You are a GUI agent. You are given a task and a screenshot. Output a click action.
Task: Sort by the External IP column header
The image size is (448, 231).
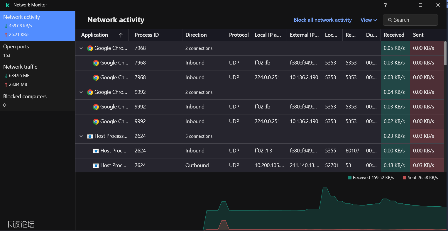pyautogui.click(x=304, y=35)
